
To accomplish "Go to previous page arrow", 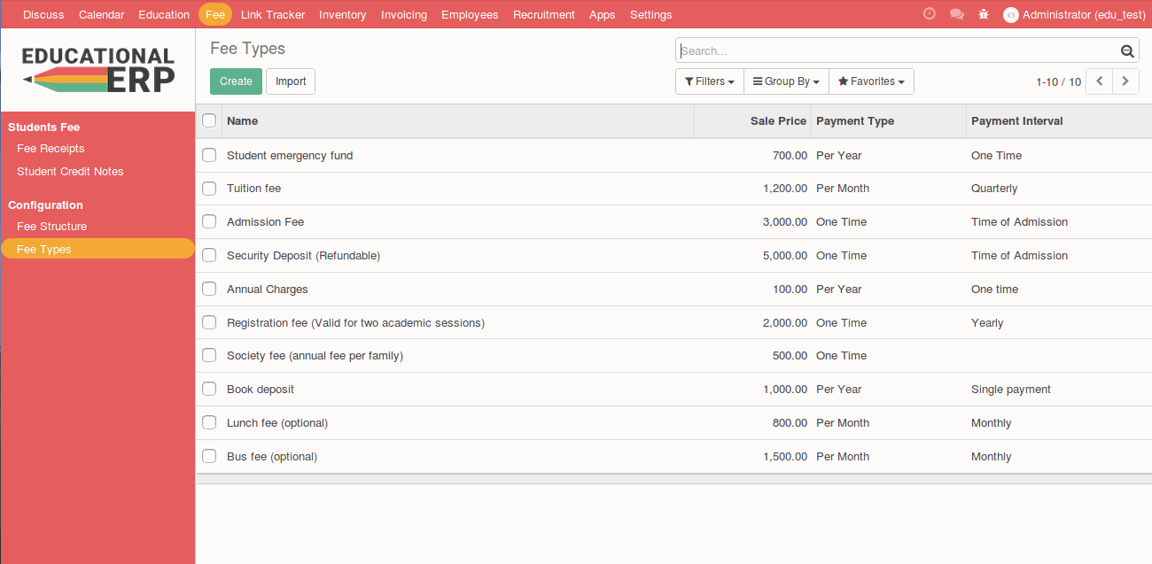I will (1099, 81).
